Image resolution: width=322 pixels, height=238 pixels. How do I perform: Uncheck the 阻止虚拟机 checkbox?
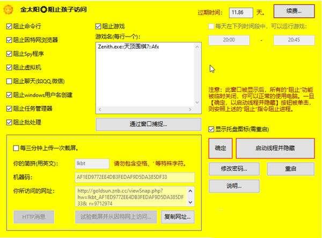[9, 67]
